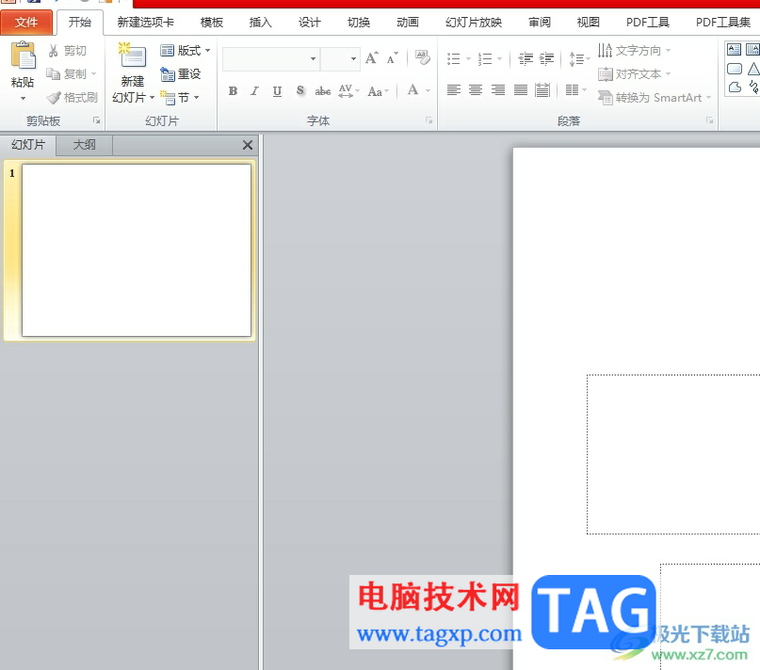Switch to the Slide Show 幻灯片放映 tab
This screenshot has height=670, width=760.
[474, 23]
